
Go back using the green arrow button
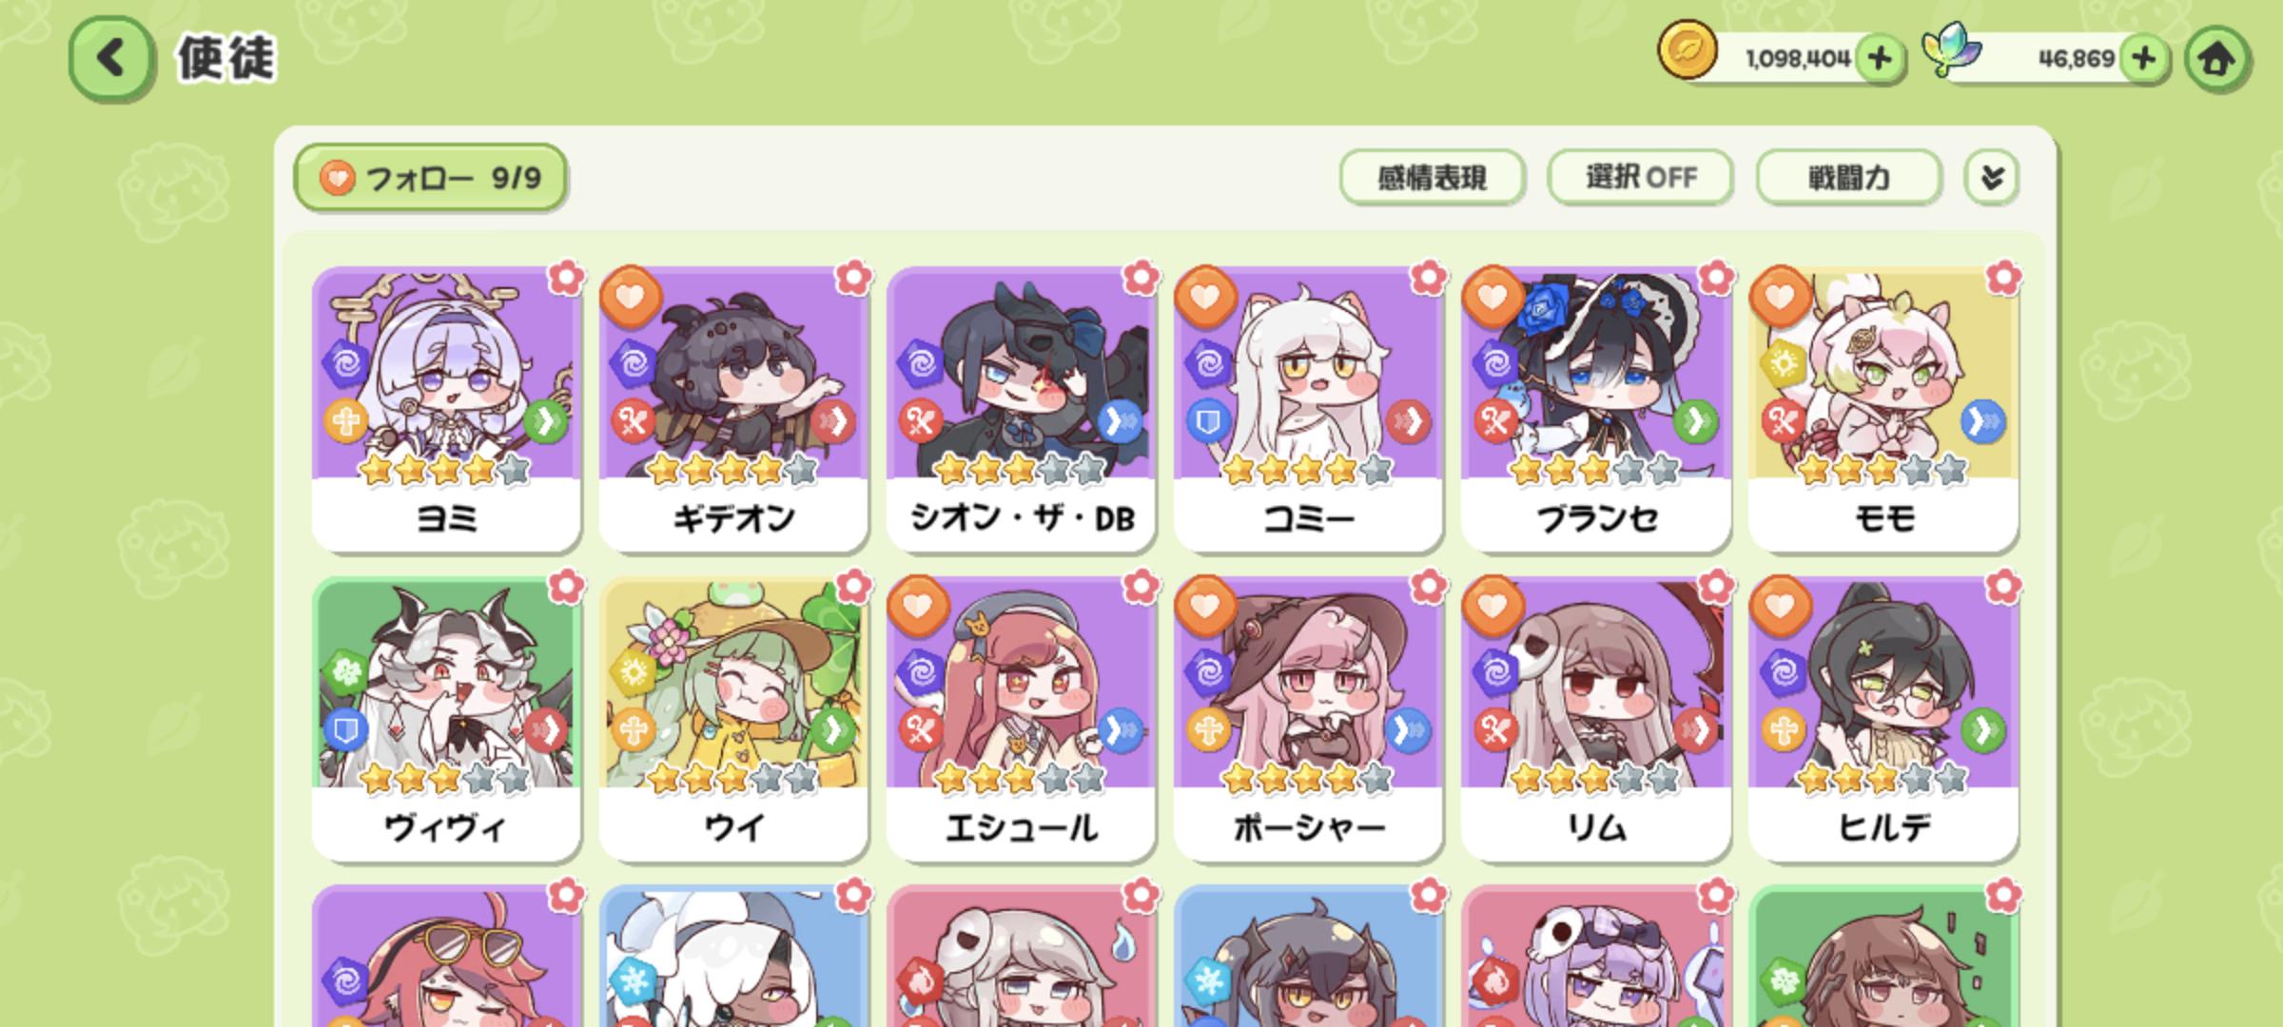click(x=111, y=58)
